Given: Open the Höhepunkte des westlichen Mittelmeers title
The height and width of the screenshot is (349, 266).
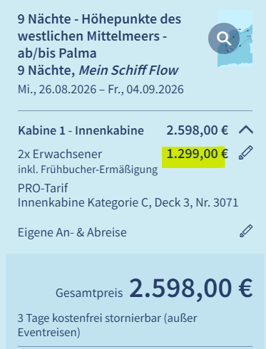Looking at the screenshot, I should pos(99,28).
